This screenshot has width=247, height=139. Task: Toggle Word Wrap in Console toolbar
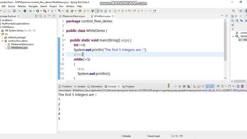(203, 86)
